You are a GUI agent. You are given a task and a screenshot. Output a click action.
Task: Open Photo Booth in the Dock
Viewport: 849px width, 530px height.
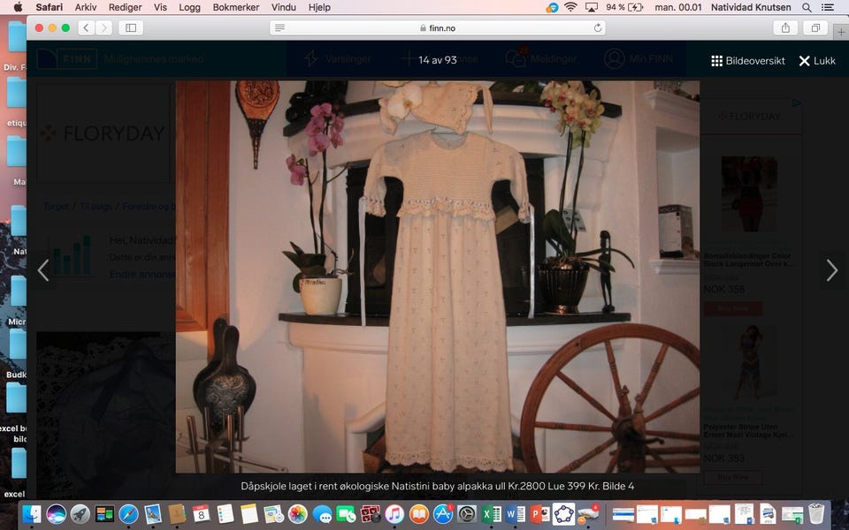tap(371, 514)
